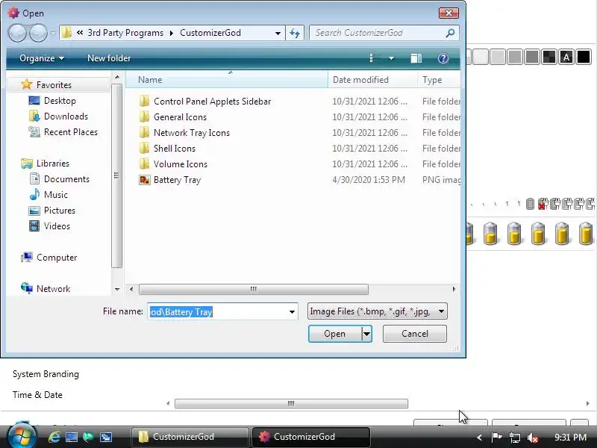Select Computer in the navigation pane
The image size is (597, 448).
coord(57,258)
